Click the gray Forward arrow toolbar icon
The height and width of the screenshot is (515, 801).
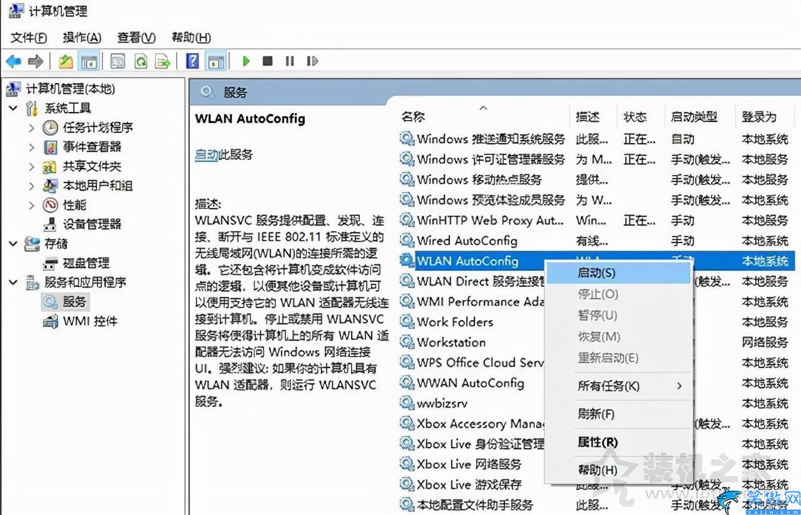point(36,61)
